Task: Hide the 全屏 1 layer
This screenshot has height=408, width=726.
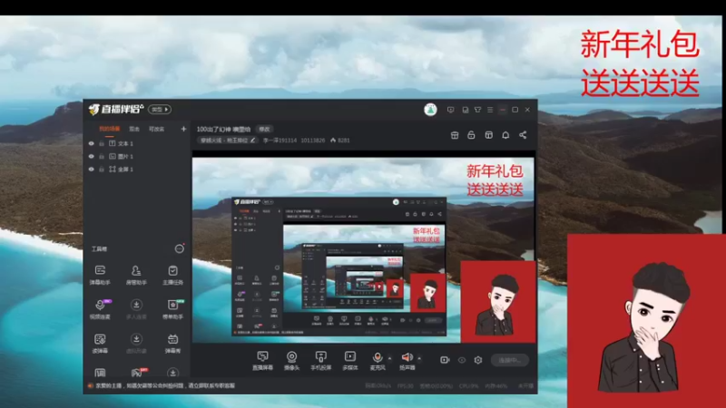Action: 92,170
